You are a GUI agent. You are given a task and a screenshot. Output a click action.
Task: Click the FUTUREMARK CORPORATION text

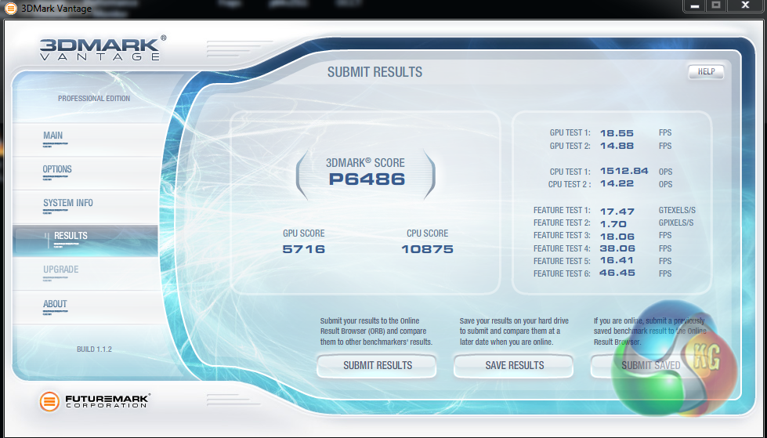click(107, 401)
